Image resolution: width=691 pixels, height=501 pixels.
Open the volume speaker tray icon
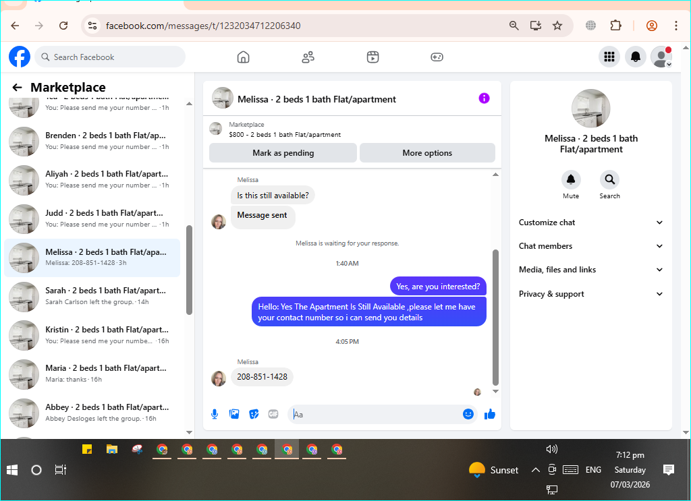[552, 449]
